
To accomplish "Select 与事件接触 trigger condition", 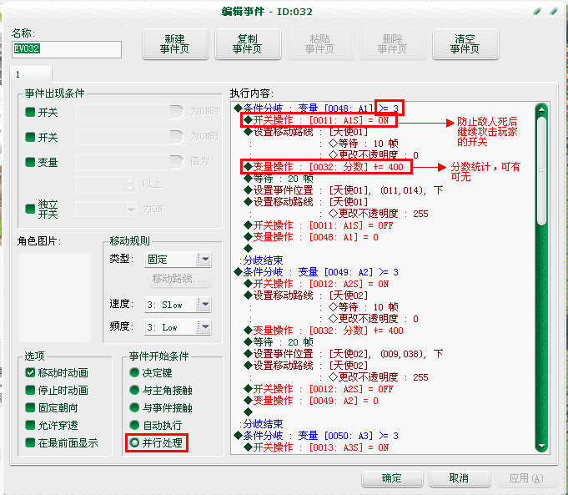I will point(134,407).
